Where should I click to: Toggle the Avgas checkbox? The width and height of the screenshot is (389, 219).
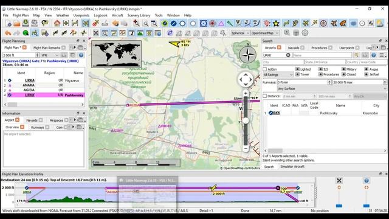point(367,69)
